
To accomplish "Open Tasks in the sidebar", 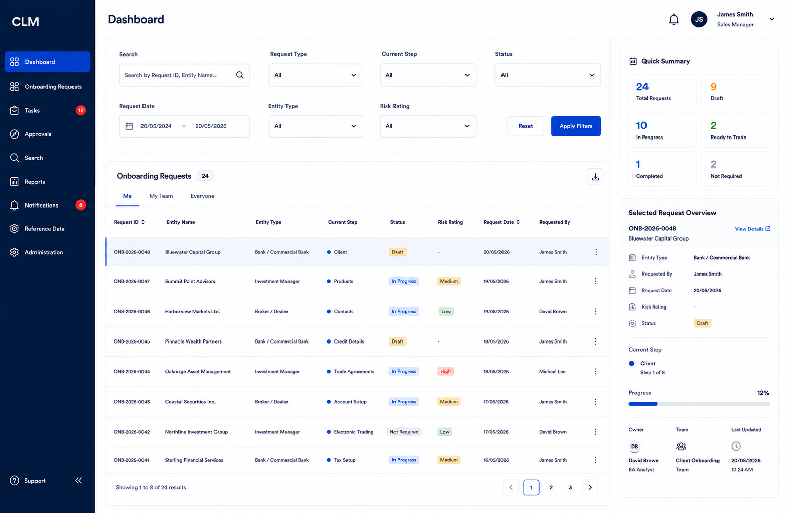I will point(48,111).
